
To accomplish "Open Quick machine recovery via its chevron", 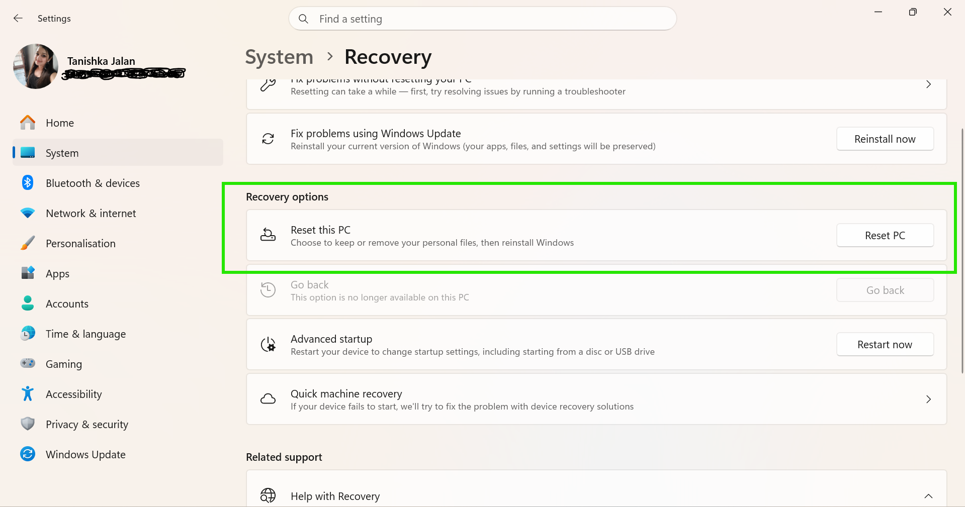I will click(x=928, y=399).
